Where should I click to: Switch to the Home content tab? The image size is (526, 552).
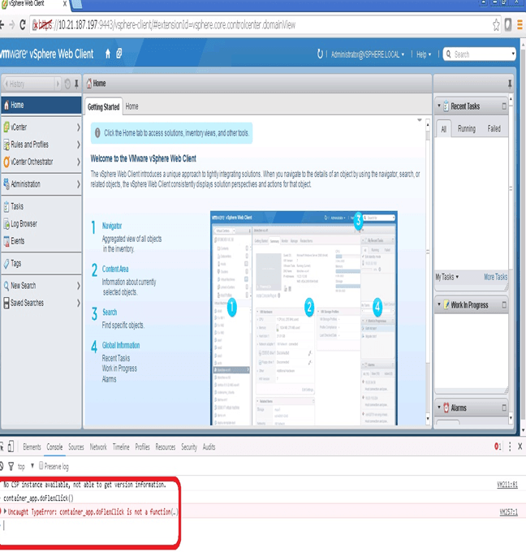point(131,106)
